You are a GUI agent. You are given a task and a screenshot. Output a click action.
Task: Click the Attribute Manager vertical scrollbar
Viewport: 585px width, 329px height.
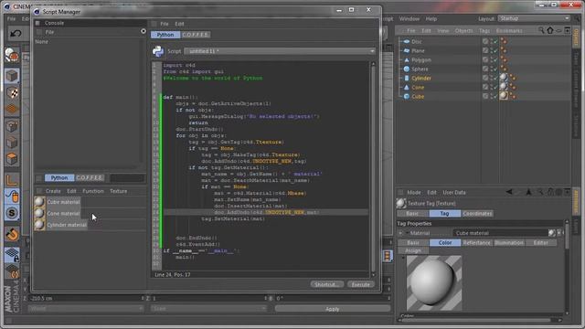coord(567,267)
